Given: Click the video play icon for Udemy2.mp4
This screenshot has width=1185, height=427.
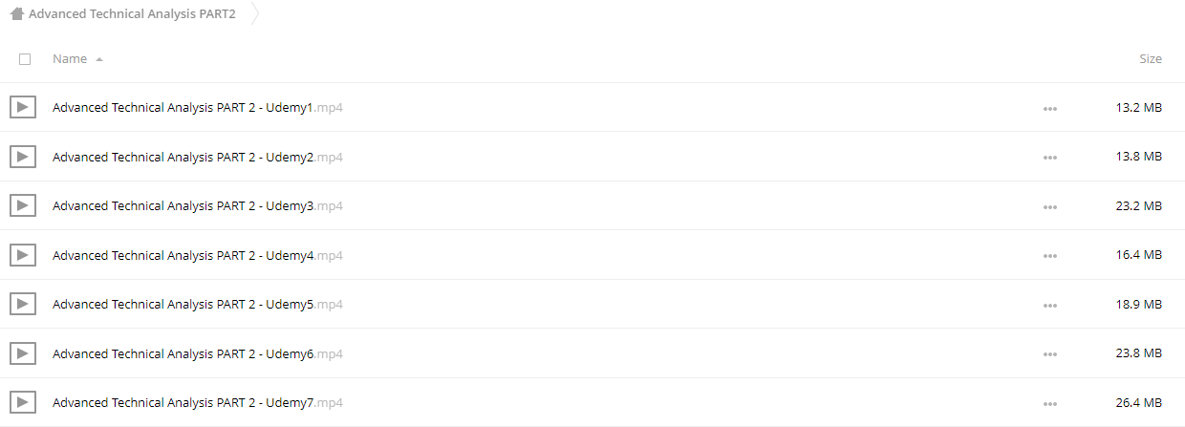Looking at the screenshot, I should 23,156.
